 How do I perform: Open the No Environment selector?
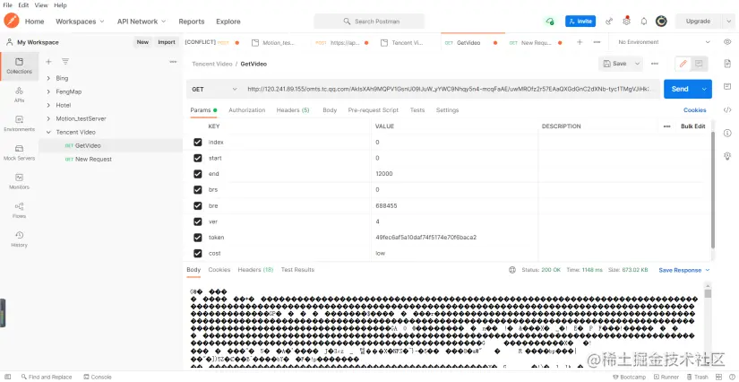point(664,42)
